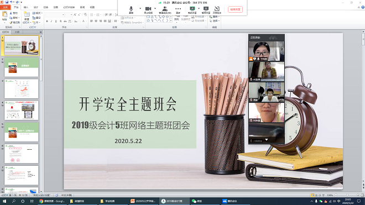
Task: Switch to the Outline pane tab
Action: 17,32
